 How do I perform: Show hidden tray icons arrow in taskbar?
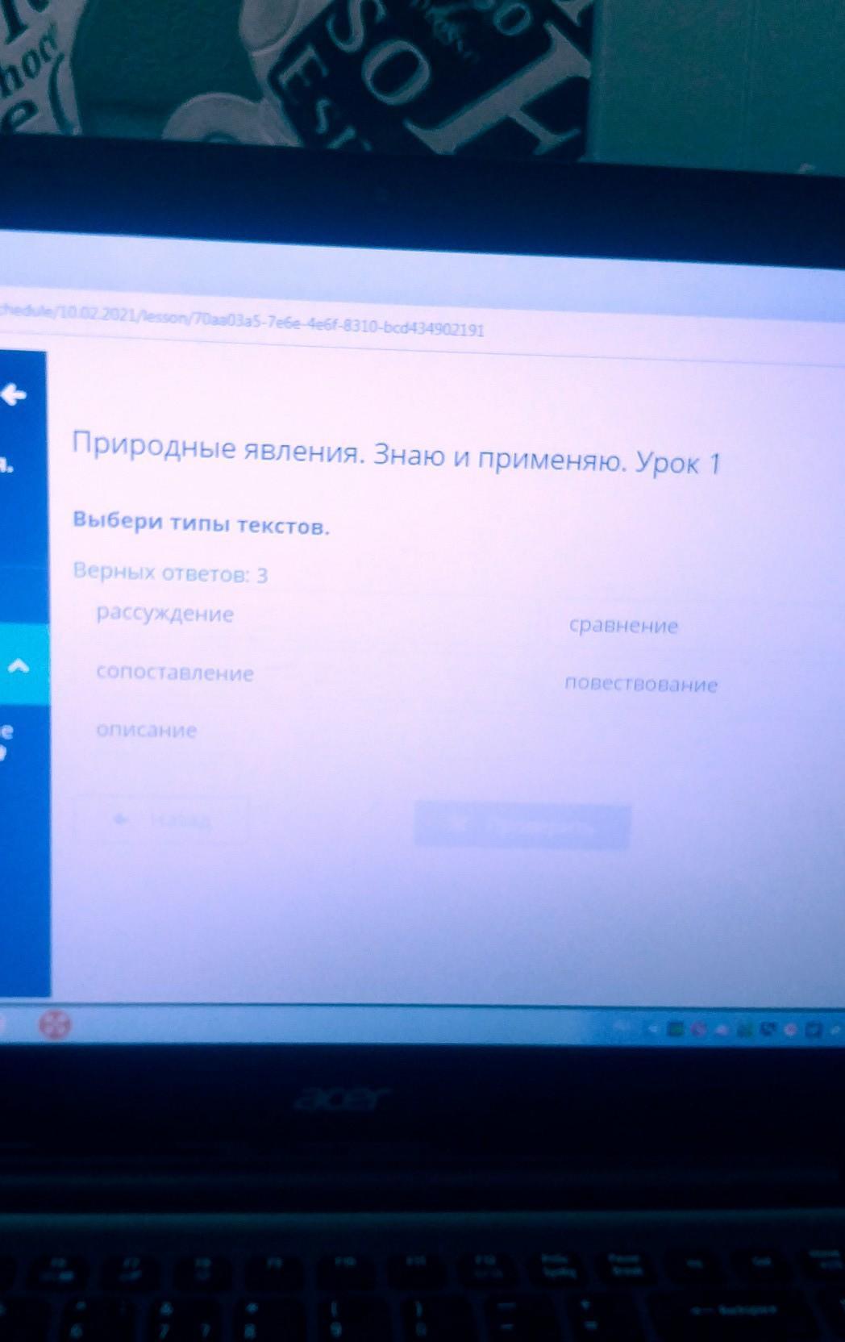click(x=654, y=1030)
